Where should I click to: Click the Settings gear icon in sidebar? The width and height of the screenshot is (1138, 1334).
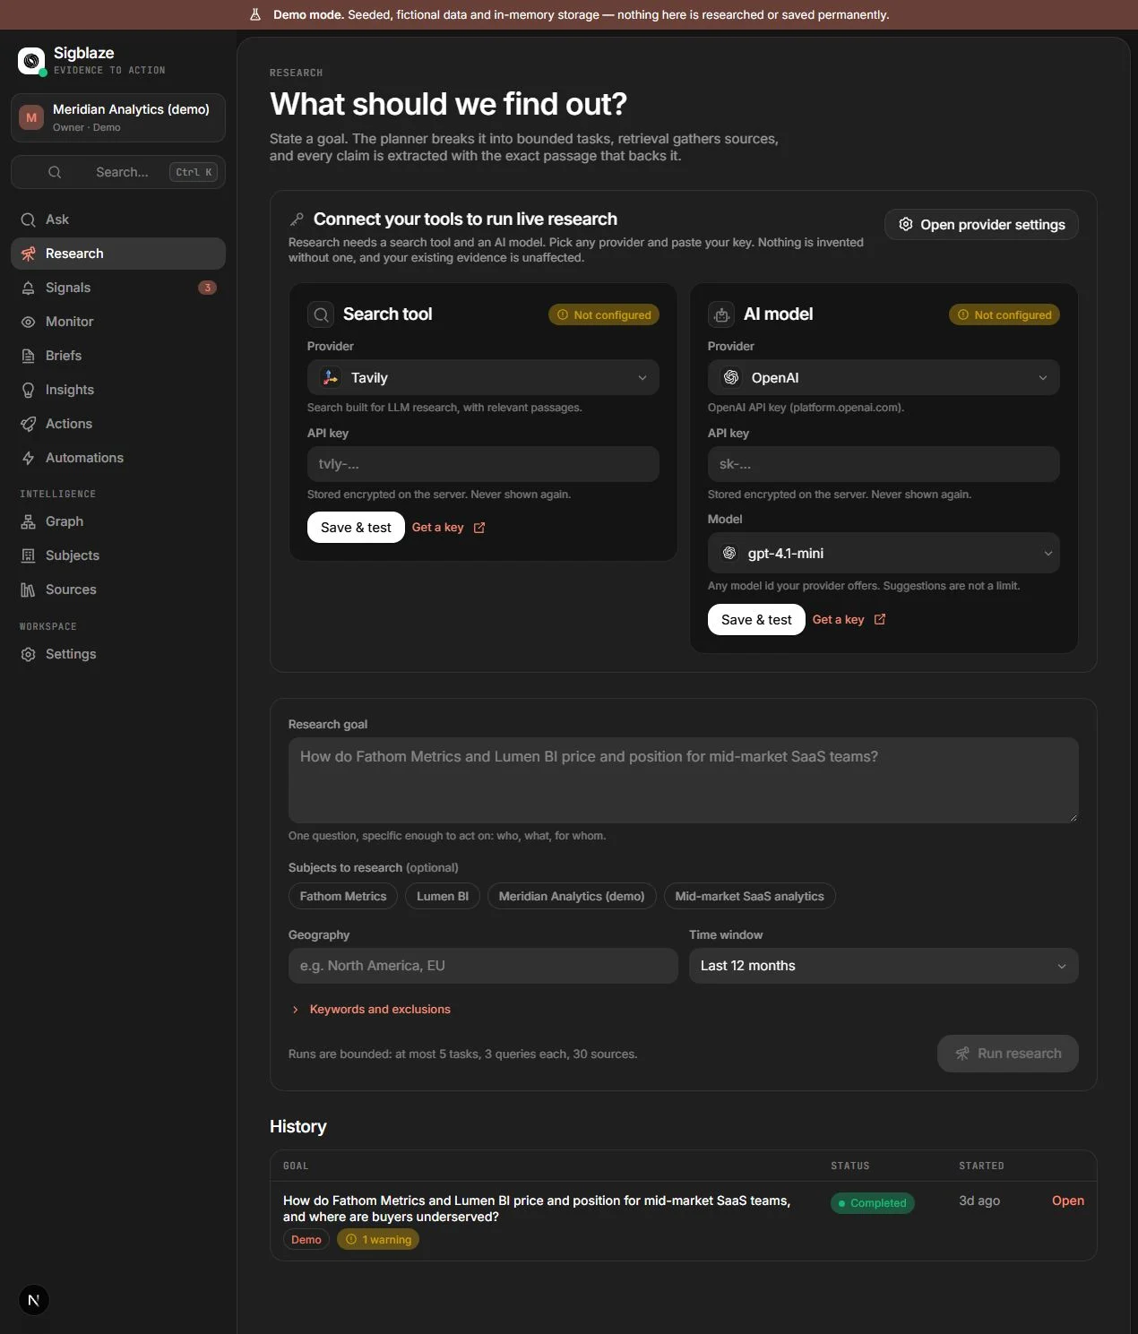click(29, 654)
